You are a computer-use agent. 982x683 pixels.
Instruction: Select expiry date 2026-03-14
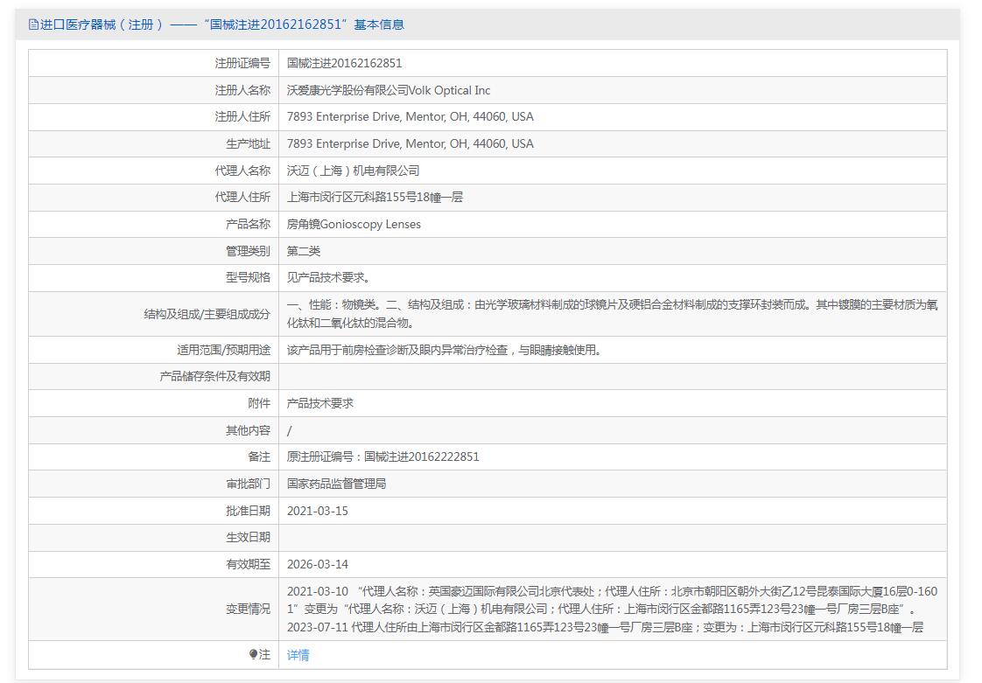pos(318,565)
